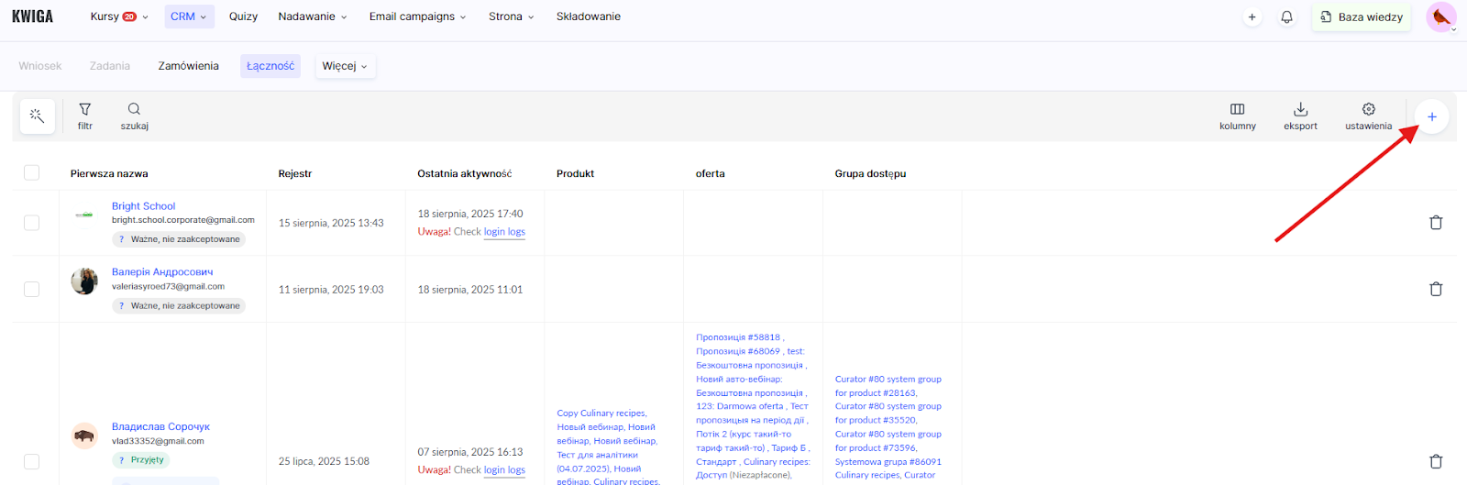This screenshot has height=485, width=1467.
Task: Expand the Kursy dropdown menu
Action: [118, 17]
